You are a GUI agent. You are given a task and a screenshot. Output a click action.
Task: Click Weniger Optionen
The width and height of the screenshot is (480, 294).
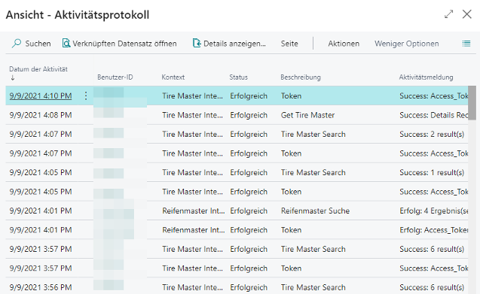pos(407,44)
